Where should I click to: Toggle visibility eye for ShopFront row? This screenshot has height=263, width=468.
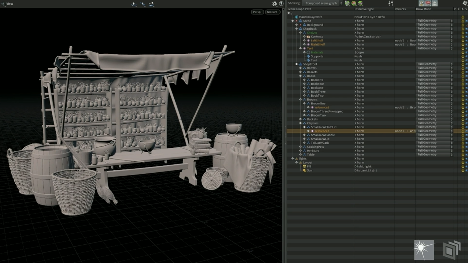(x=467, y=64)
